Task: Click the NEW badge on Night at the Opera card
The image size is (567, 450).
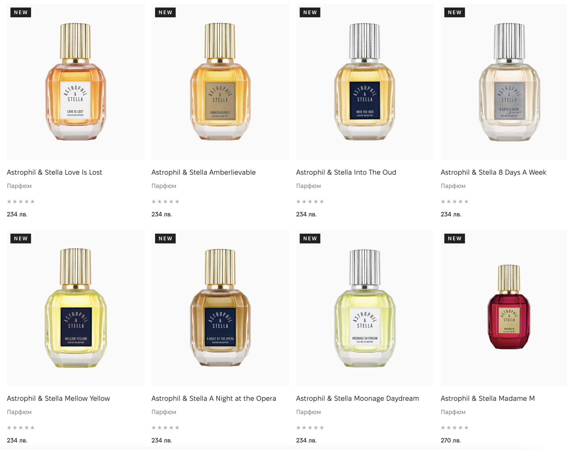Action: point(165,239)
